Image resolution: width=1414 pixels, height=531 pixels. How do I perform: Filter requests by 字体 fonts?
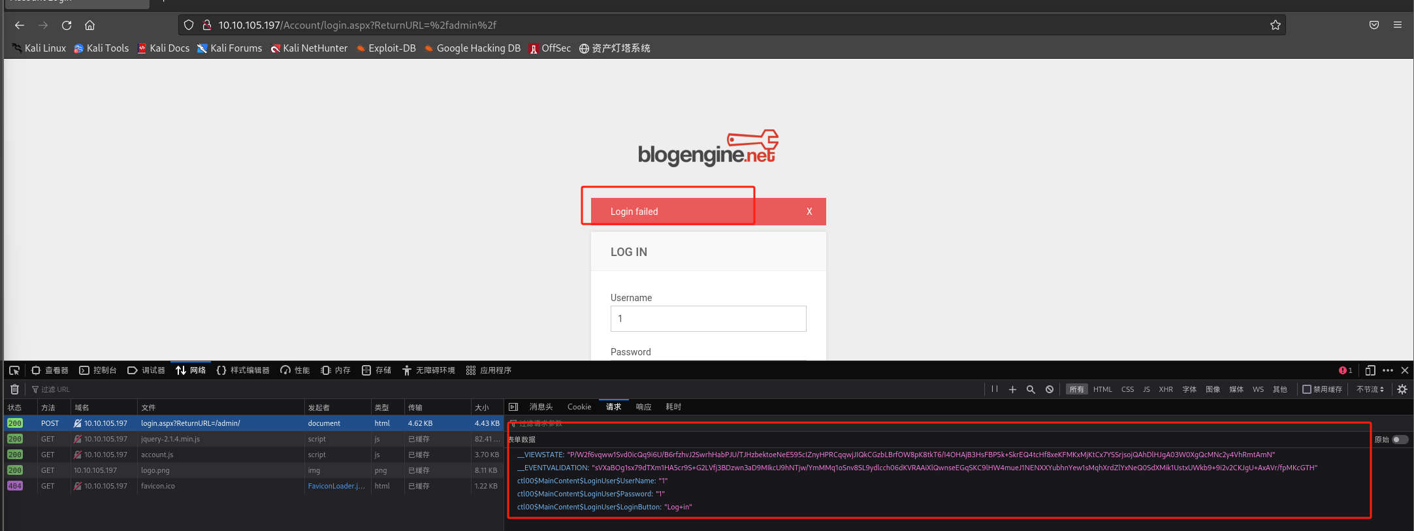pyautogui.click(x=1189, y=389)
